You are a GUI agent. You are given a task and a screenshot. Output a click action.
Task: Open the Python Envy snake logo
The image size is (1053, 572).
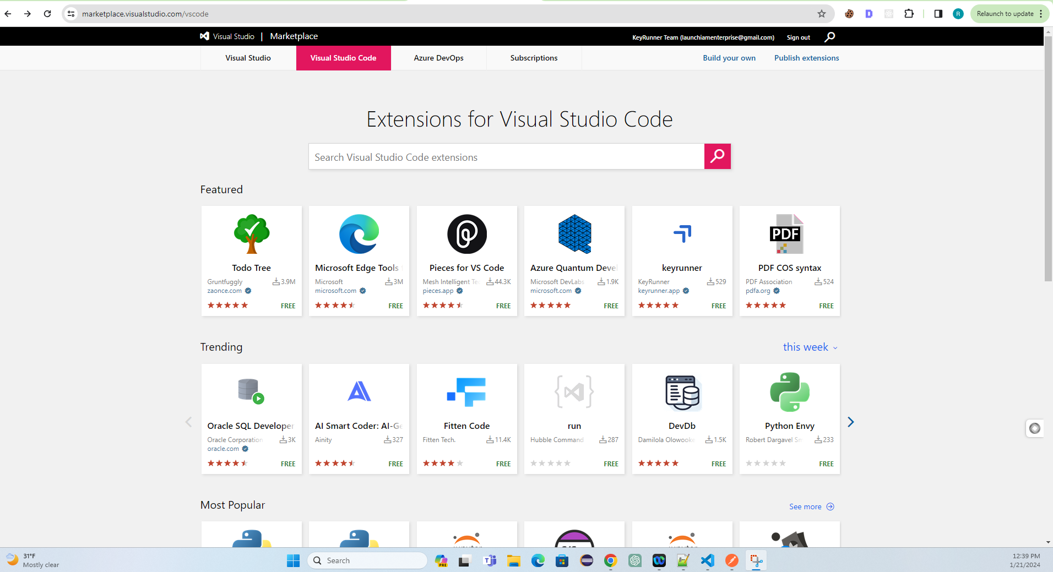point(790,392)
